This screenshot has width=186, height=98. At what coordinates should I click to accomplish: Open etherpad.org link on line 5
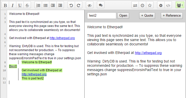(x=62, y=38)
